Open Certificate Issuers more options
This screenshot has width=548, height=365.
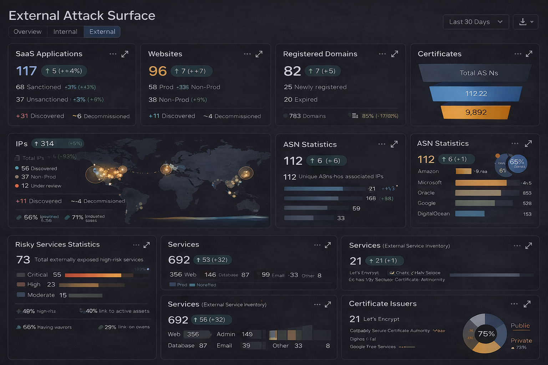pos(514,304)
